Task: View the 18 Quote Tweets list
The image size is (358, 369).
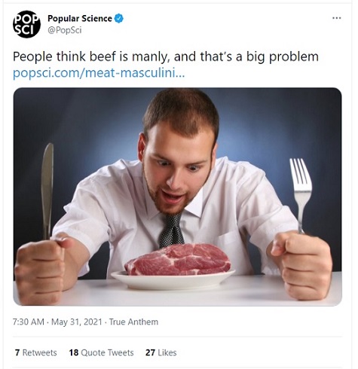Action: [101, 352]
